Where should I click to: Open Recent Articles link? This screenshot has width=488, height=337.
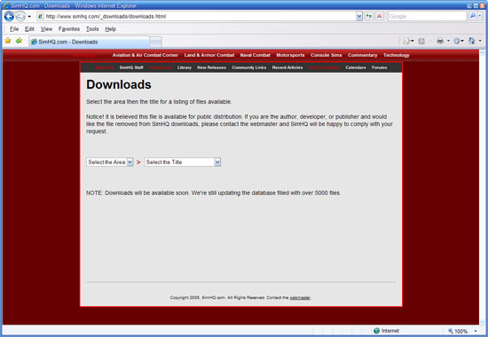[287, 67]
